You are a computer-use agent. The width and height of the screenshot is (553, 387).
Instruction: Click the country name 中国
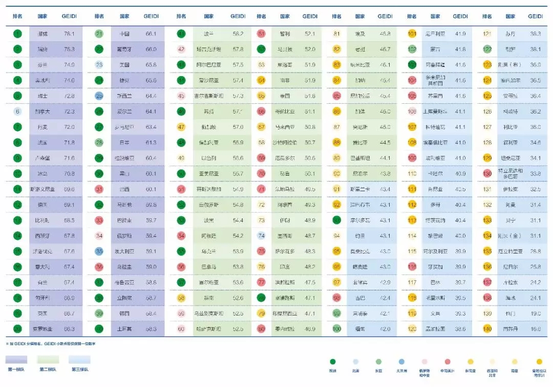[124, 34]
